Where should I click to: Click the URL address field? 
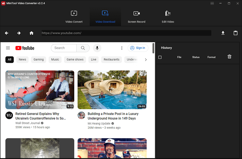(x=126, y=33)
